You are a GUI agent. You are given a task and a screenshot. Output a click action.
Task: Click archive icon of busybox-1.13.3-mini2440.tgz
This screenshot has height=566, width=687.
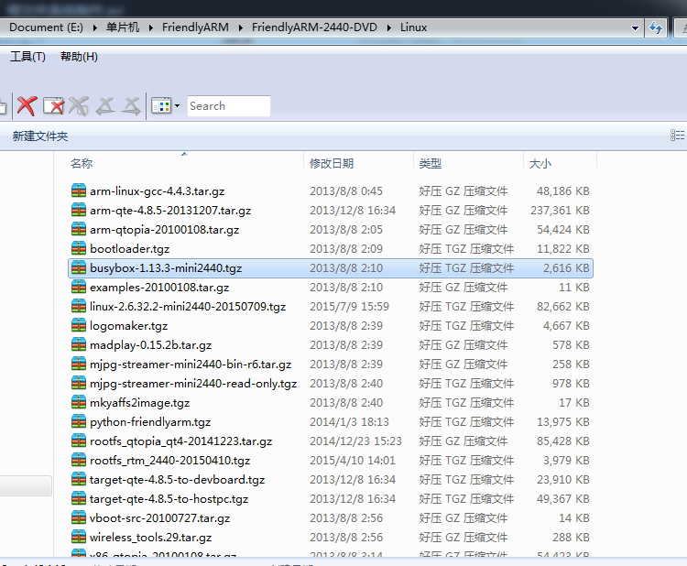[79, 267]
